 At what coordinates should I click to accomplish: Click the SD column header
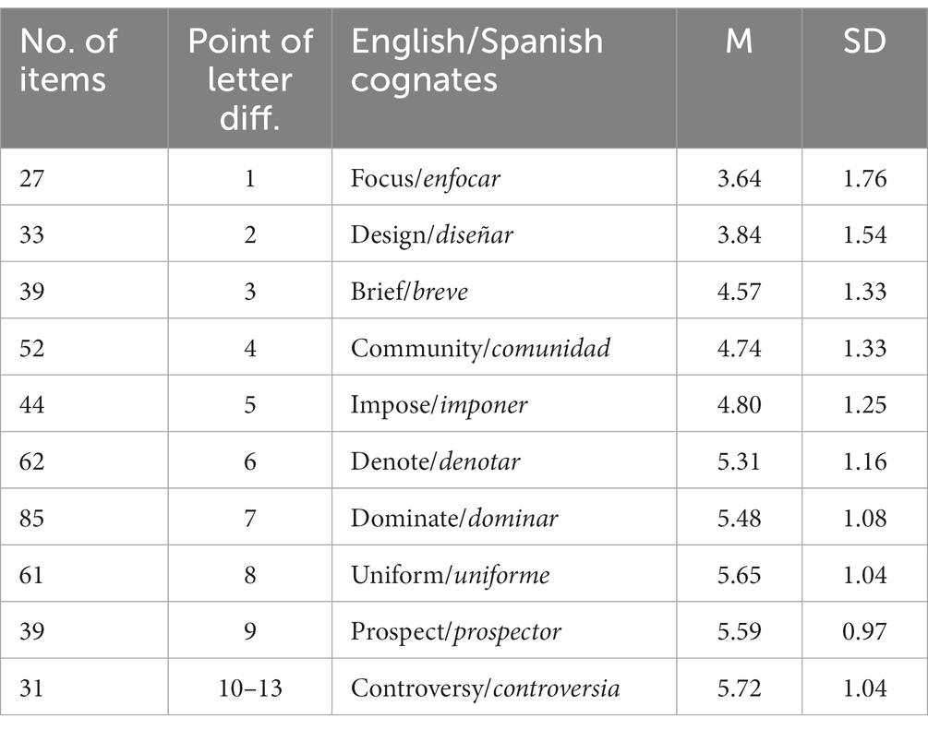coord(864,42)
